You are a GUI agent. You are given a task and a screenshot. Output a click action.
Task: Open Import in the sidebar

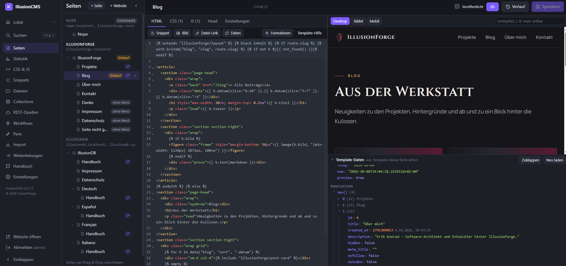click(x=31, y=145)
